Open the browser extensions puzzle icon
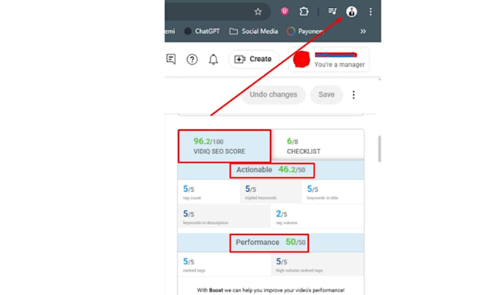 coord(304,12)
